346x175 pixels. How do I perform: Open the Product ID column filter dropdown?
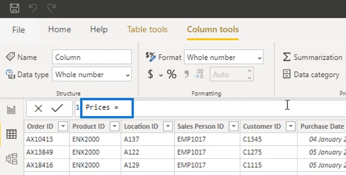pyautogui.click(x=114, y=126)
